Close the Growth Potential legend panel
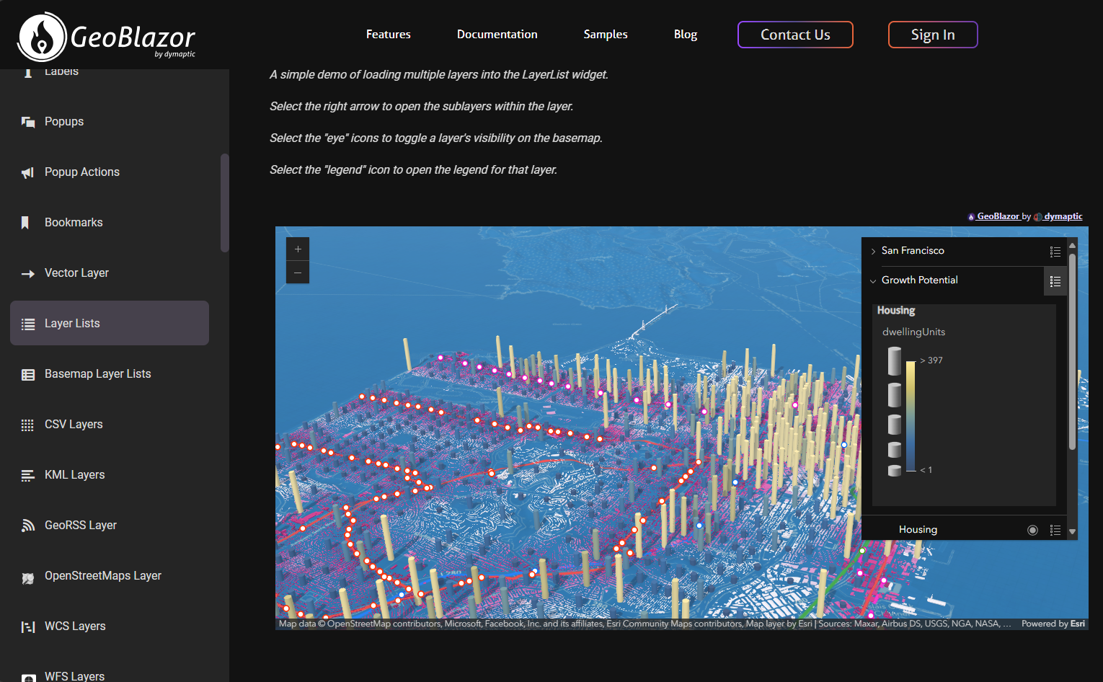Screen dimensions: 1103x682 (1055, 281)
